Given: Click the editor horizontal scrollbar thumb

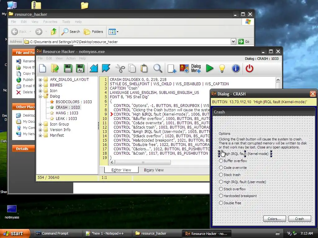Looking at the screenshot, I should click(143, 162).
